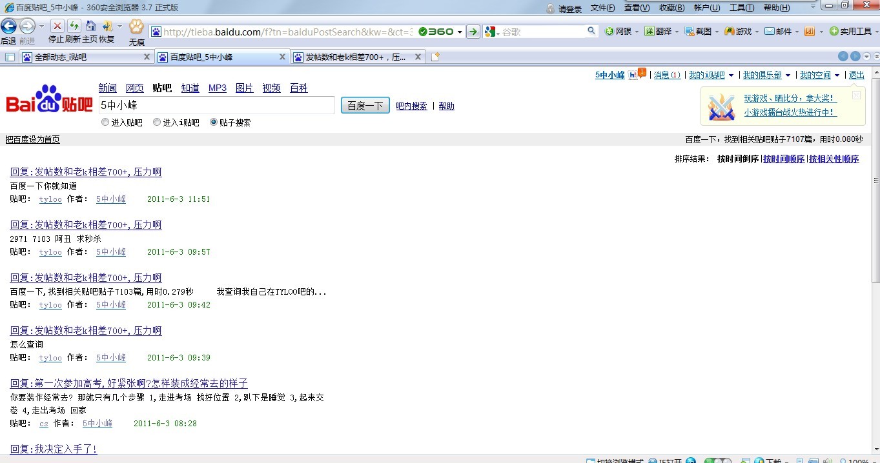
Task: Click the 退出 logout link
Action: pos(856,75)
